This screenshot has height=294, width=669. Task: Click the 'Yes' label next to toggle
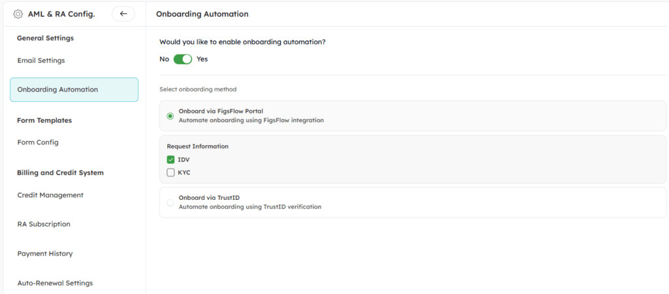pyautogui.click(x=203, y=59)
